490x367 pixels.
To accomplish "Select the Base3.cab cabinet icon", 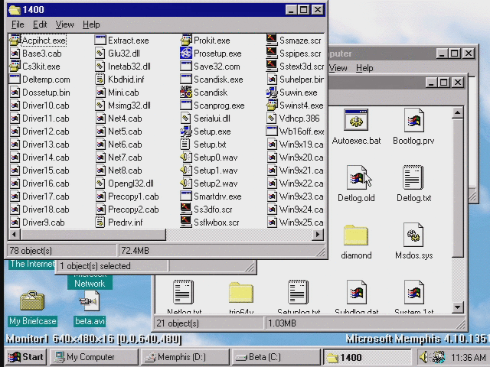I will click(x=15, y=54).
